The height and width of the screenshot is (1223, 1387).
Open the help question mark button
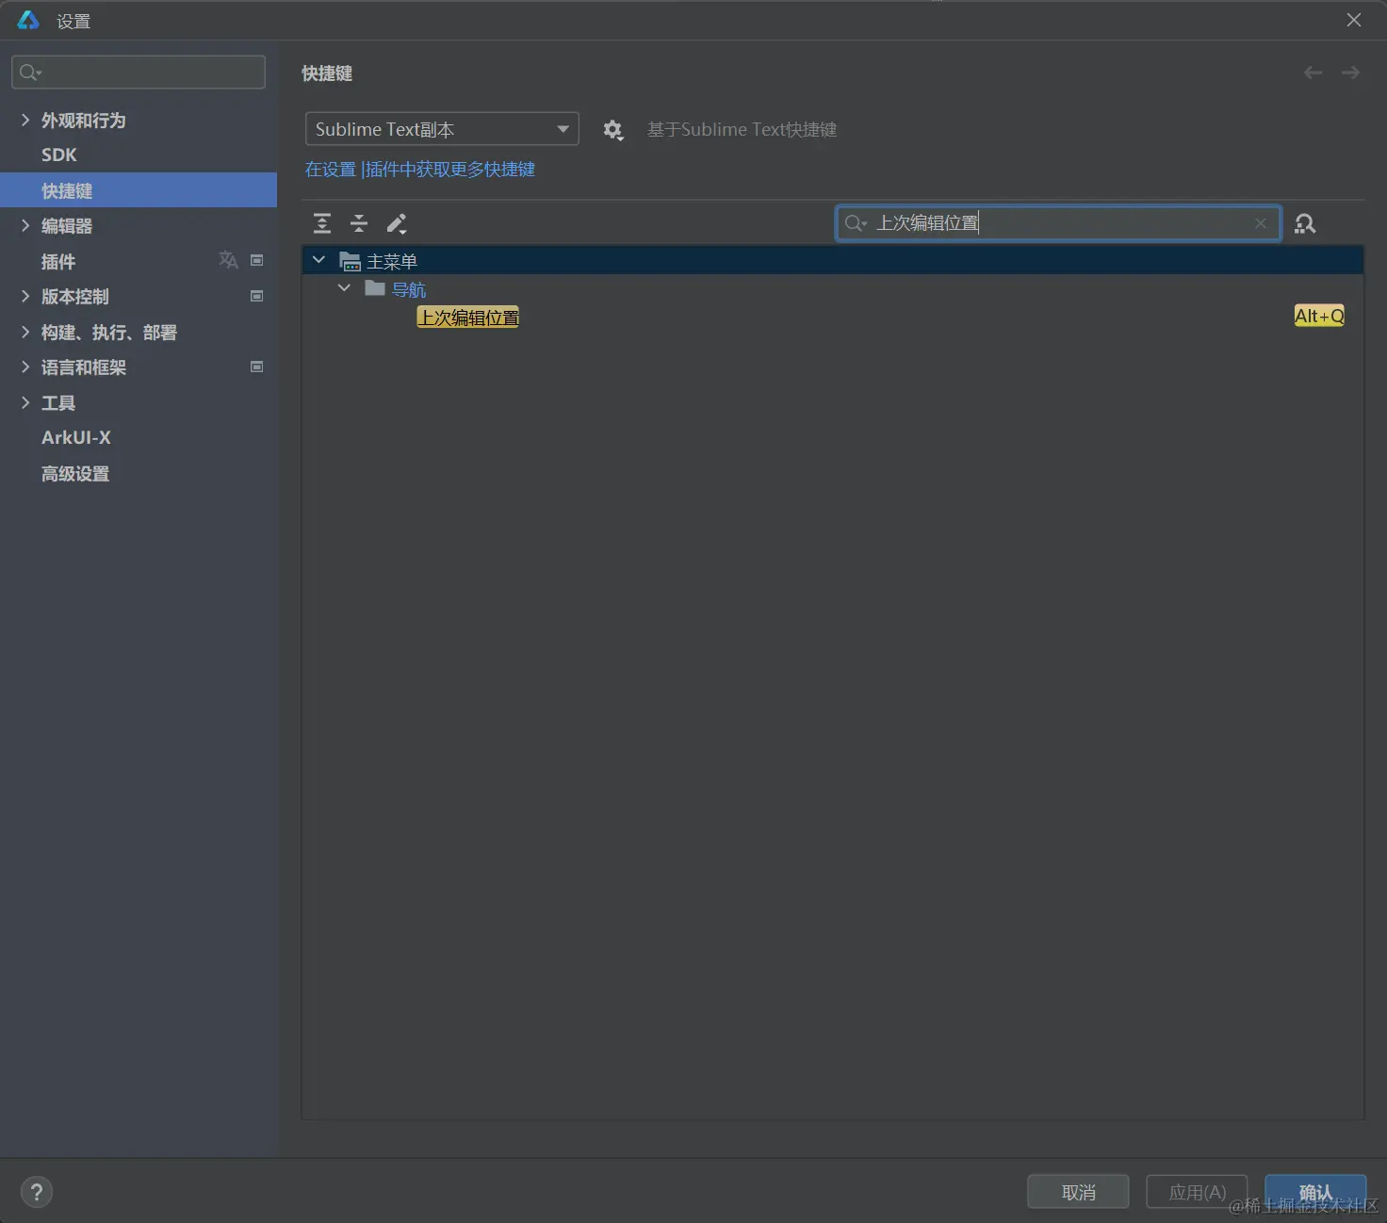point(37,1192)
